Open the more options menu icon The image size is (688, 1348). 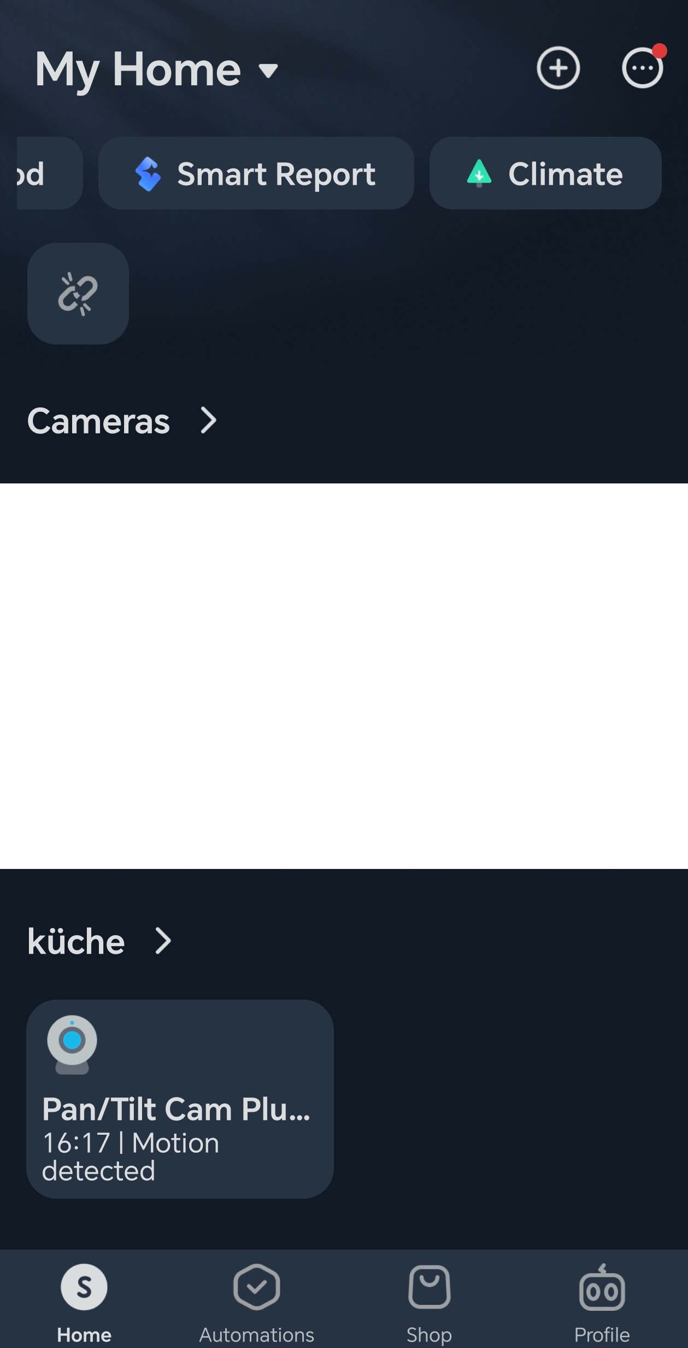coord(642,68)
